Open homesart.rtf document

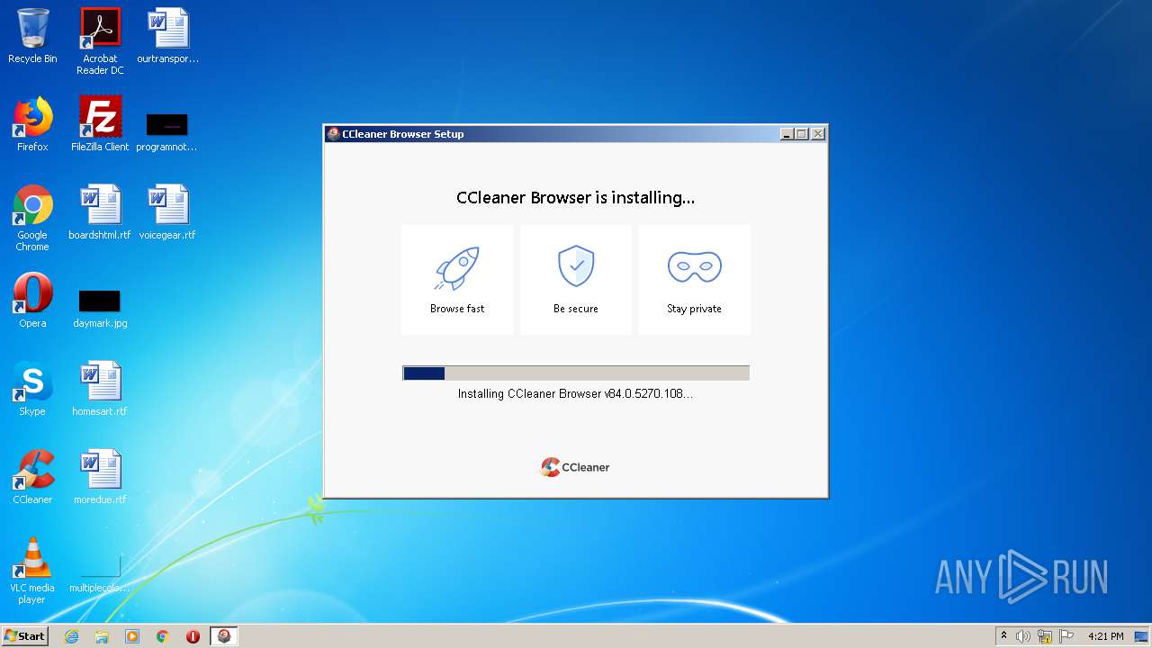(x=100, y=389)
